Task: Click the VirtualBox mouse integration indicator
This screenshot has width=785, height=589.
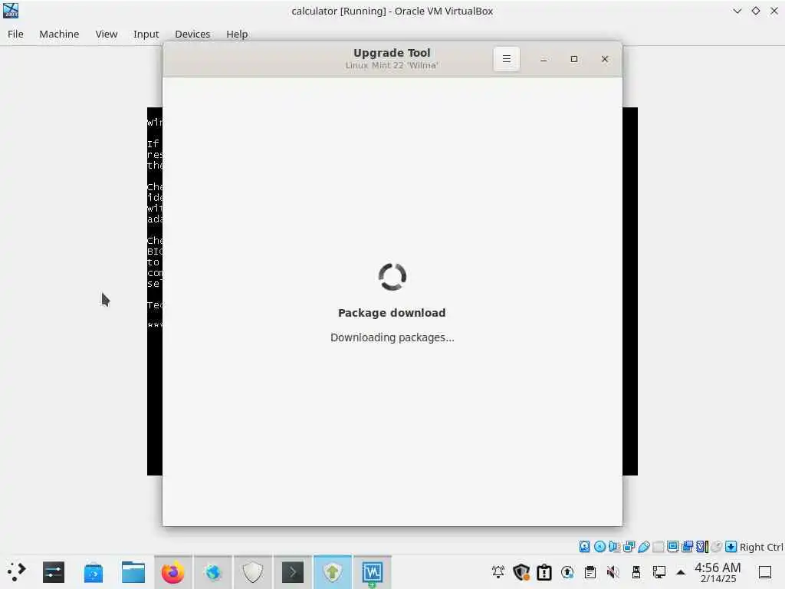Action: pyautogui.click(x=717, y=546)
